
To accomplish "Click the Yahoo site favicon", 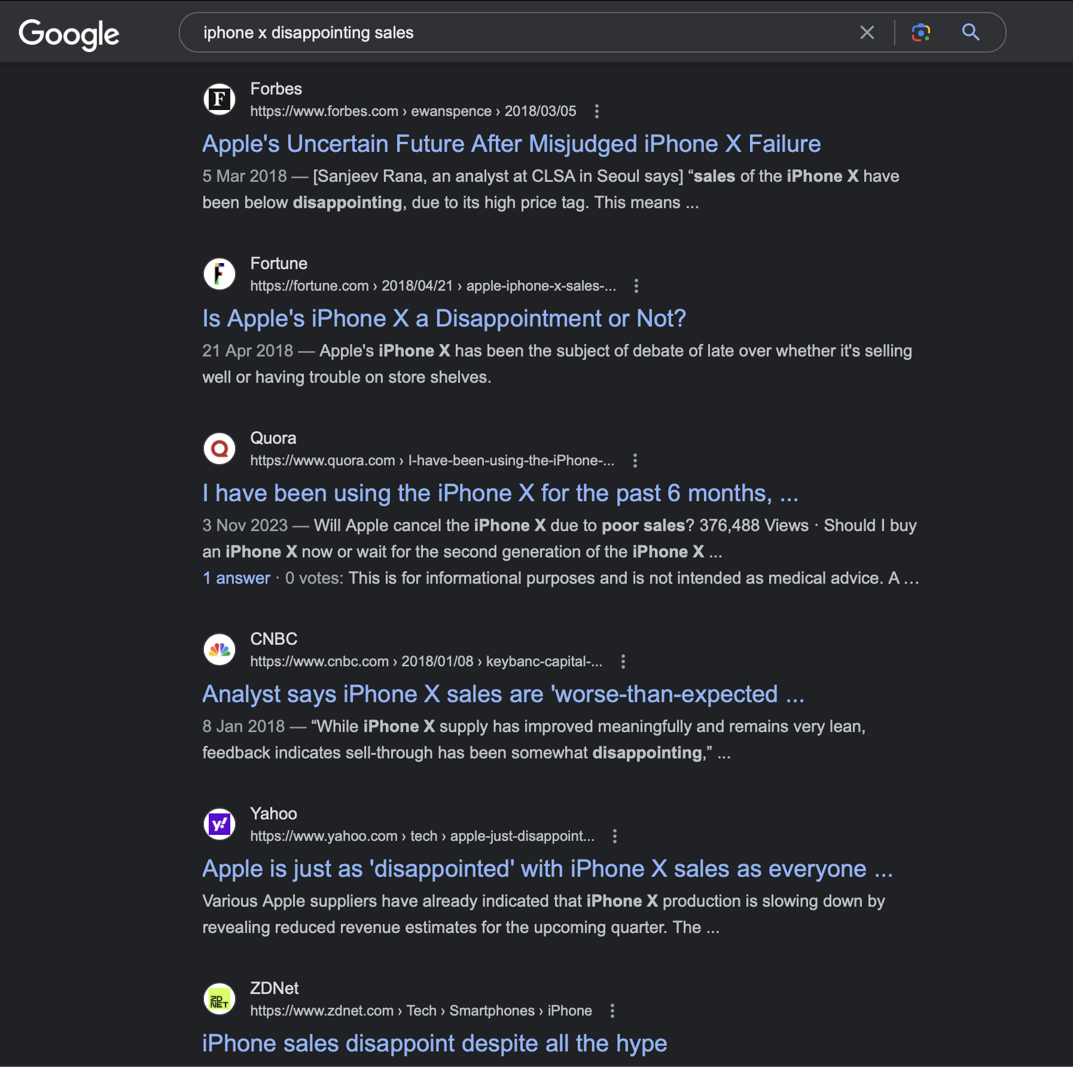I will (x=220, y=824).
